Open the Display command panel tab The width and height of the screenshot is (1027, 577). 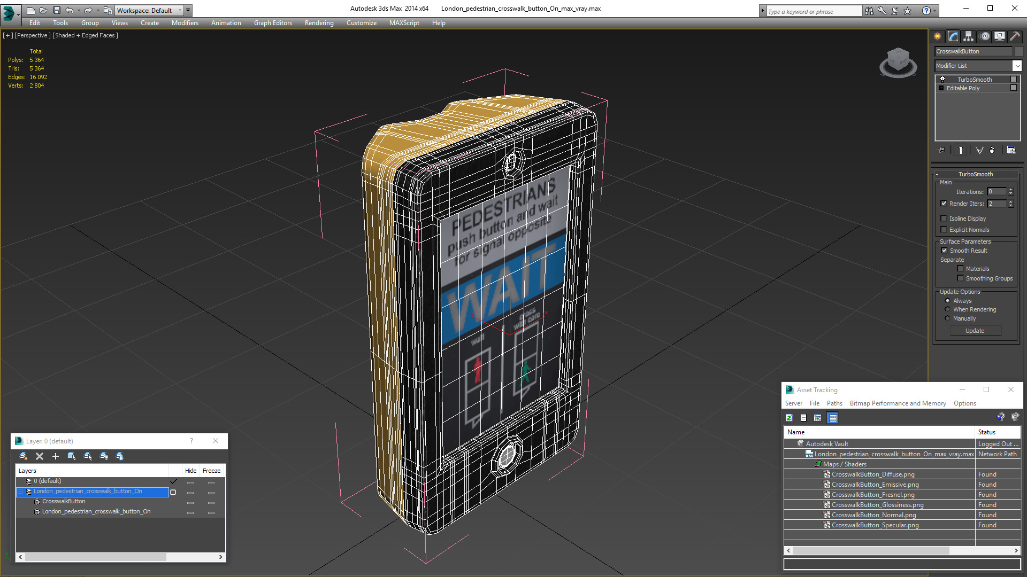point(1000,36)
